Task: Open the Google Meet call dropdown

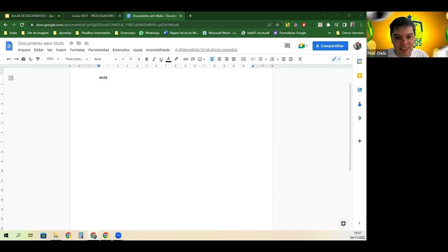Action: [x=303, y=46]
